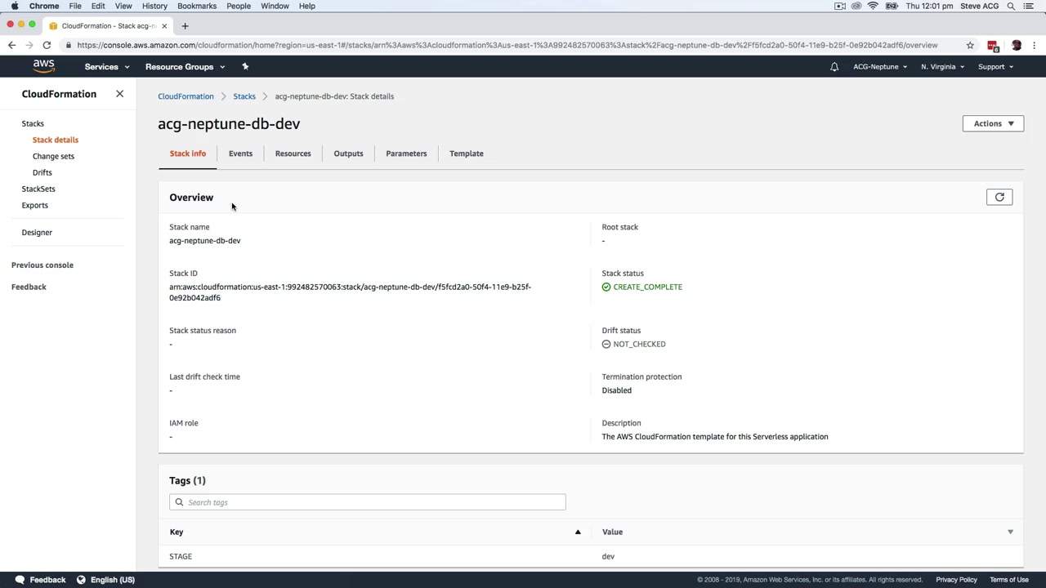Open Designer in the sidebar
This screenshot has width=1046, height=588.
point(37,232)
